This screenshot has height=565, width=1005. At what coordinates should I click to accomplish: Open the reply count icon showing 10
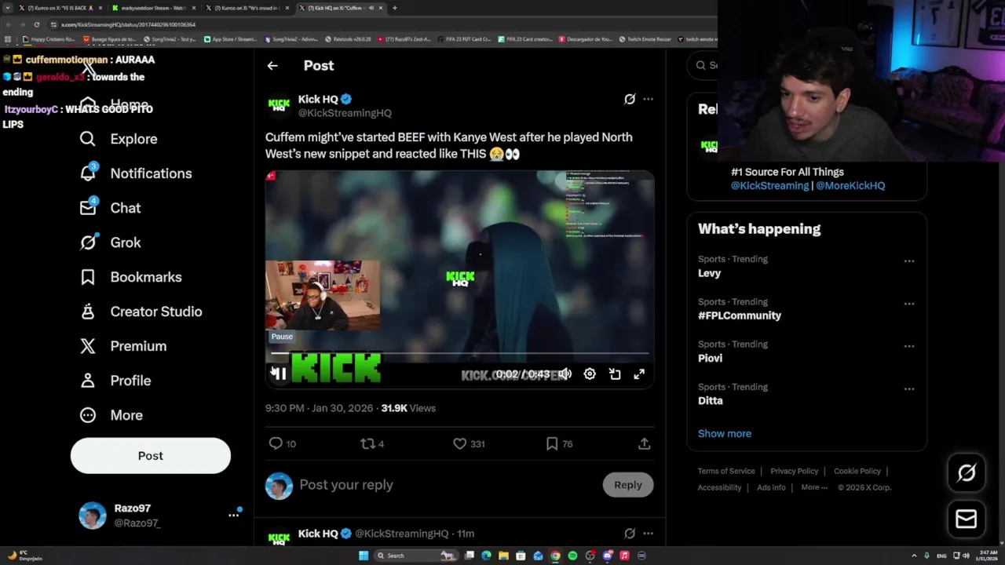click(x=276, y=443)
